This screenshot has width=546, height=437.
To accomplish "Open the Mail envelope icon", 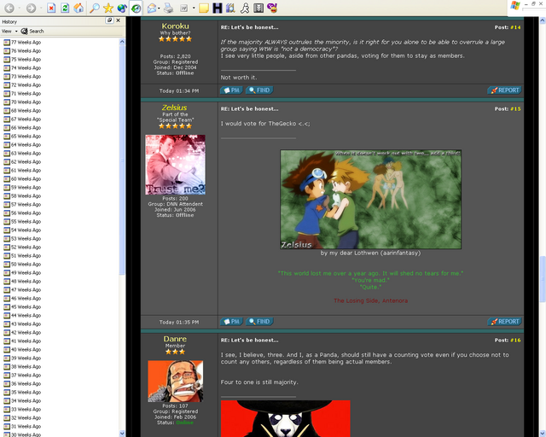I will pos(152,8).
